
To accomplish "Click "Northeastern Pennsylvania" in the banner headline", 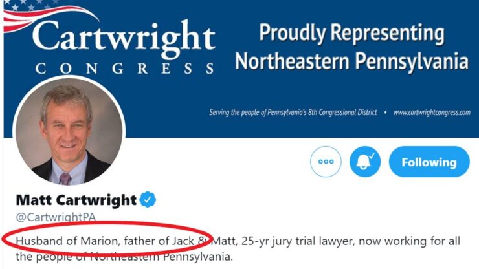I will [x=351, y=62].
